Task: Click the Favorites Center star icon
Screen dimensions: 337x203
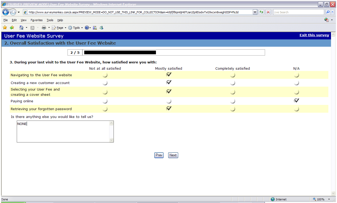Action: (x=5, y=27)
